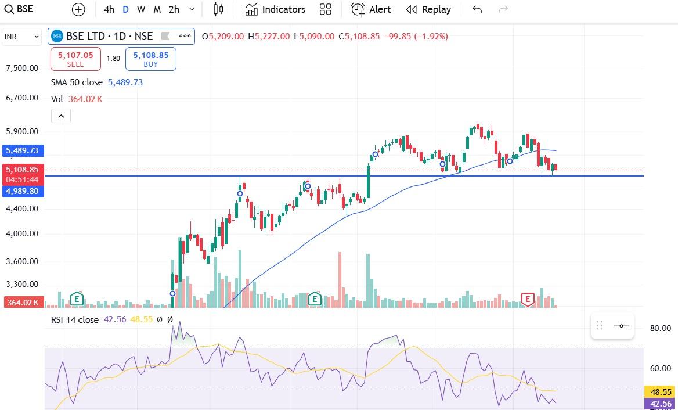Select the Vol 364.02 K legend
This screenshot has height=410, width=678.
tap(77, 99)
